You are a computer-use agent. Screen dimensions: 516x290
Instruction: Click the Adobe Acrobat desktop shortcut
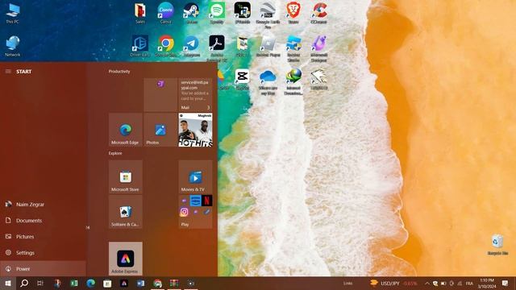click(217, 48)
